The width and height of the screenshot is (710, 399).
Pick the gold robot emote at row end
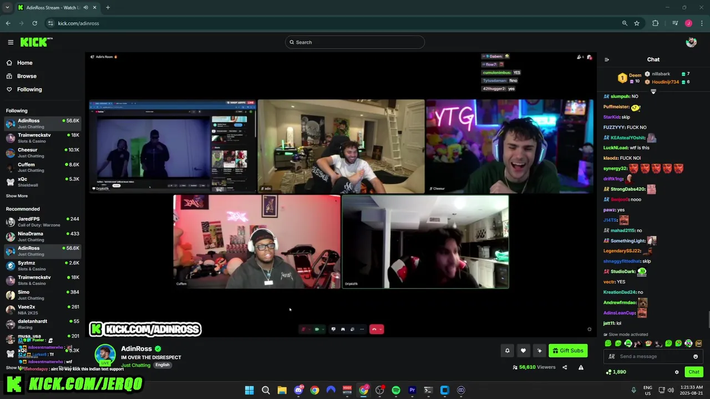pos(698,344)
